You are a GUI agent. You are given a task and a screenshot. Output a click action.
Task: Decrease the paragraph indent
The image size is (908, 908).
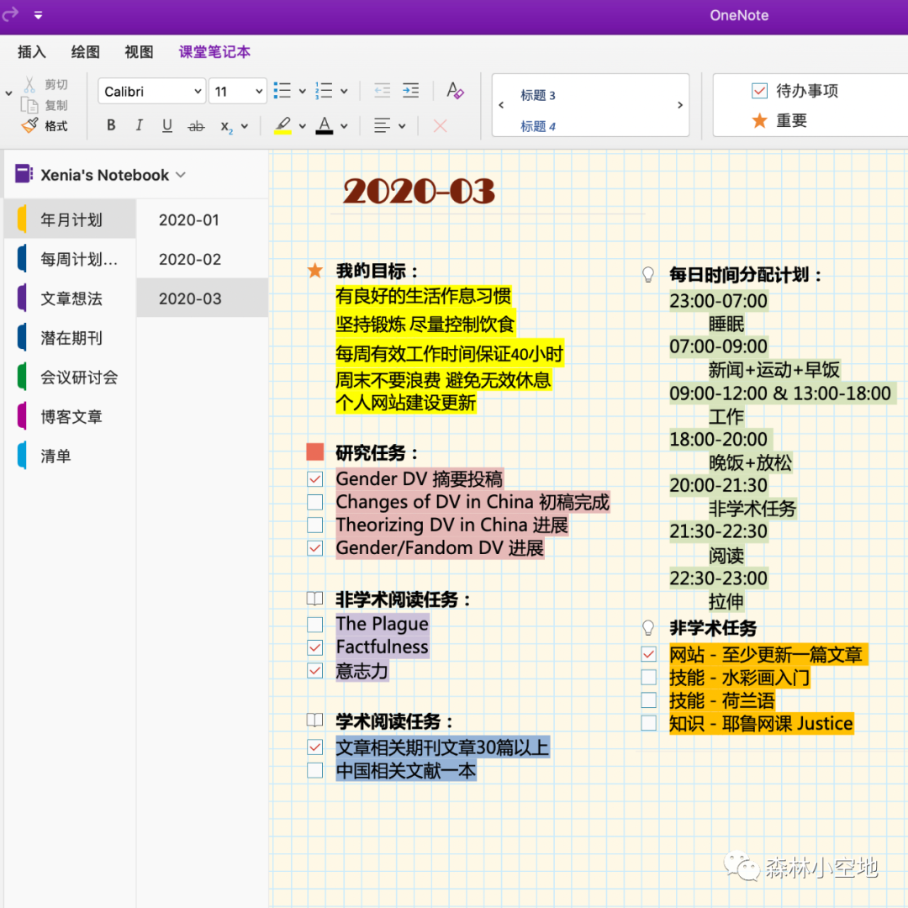[x=382, y=91]
